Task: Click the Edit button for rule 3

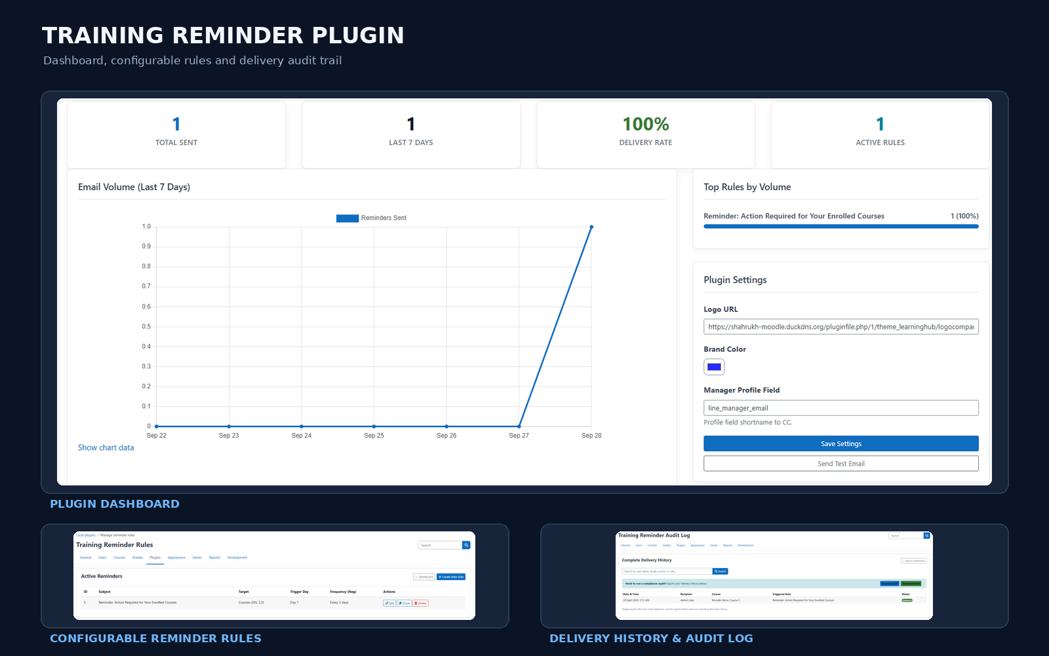Action: click(x=389, y=603)
